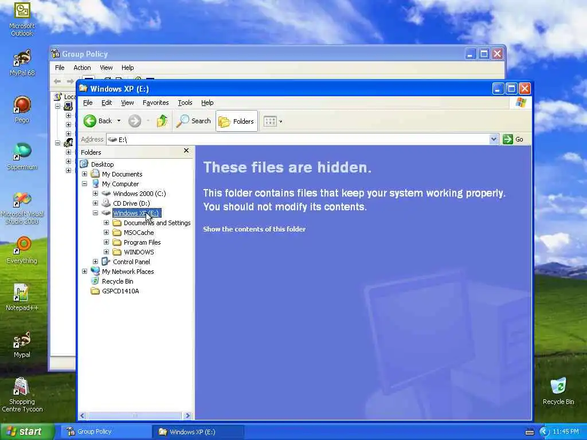Image resolution: width=587 pixels, height=440 pixels.
Task: Open Group Policy Action menu
Action: click(82, 68)
